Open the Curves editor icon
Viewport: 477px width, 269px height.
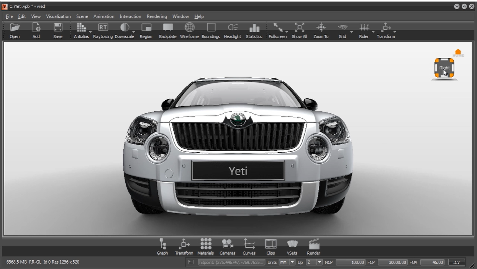point(249,244)
